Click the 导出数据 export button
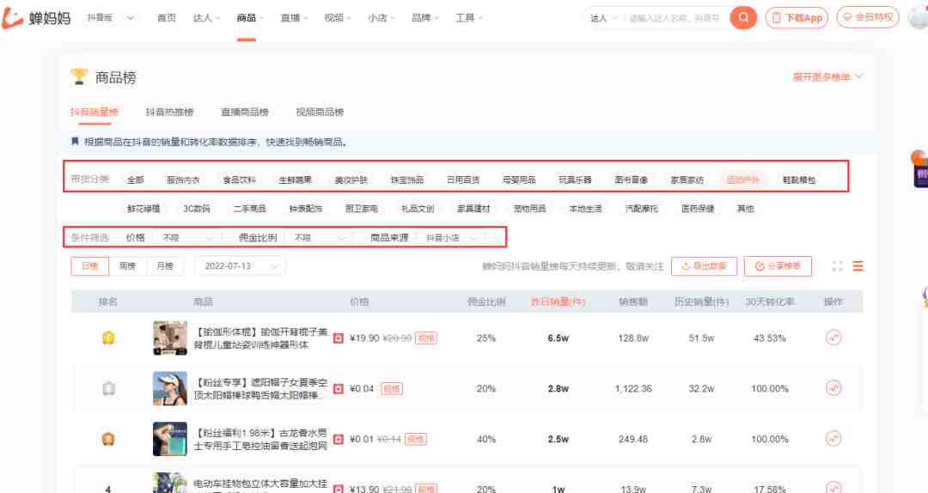The height and width of the screenshot is (493, 928). tap(704, 266)
